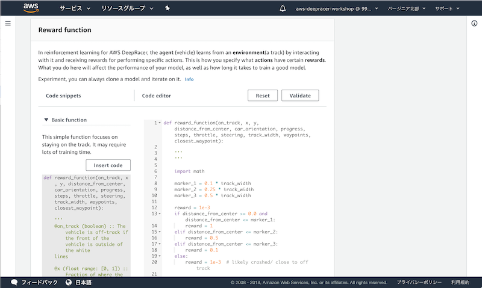Viewport: 482px width, 288px height.
Task: Click the 'marker_2 = 0.25 * track_width' line
Action: pyautogui.click(x=214, y=189)
